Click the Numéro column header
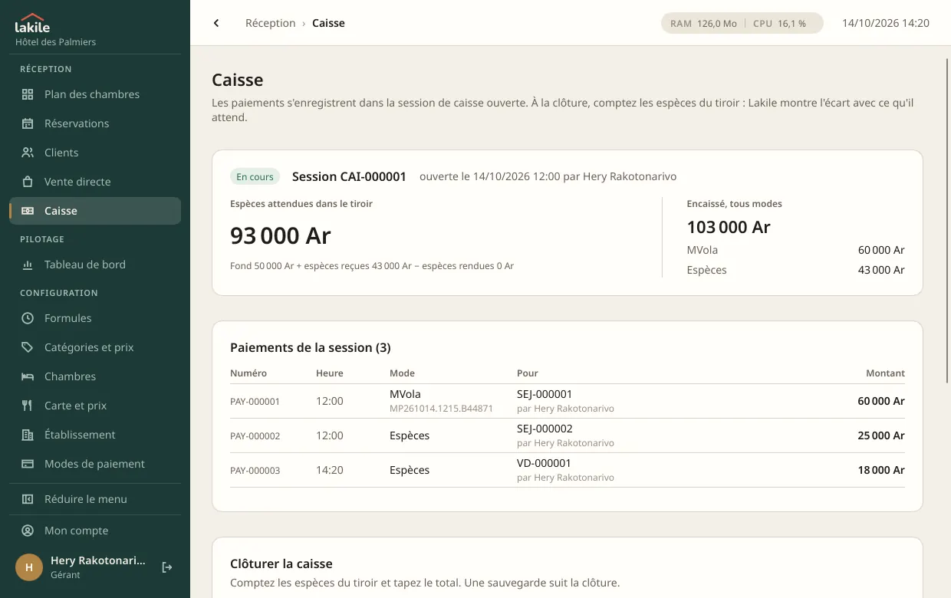Viewport: 951px width, 598px height. 248,373
